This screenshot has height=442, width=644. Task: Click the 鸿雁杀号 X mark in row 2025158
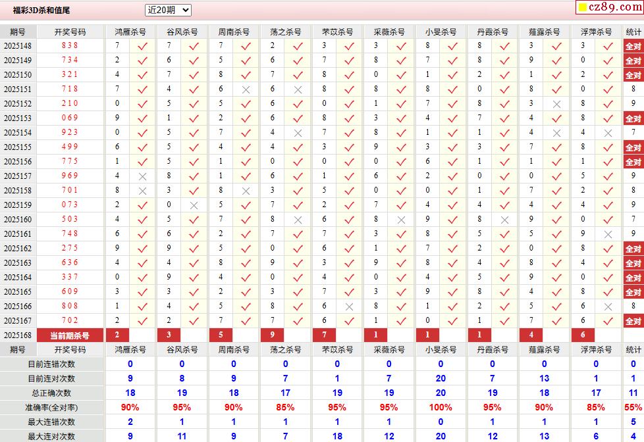click(142, 191)
